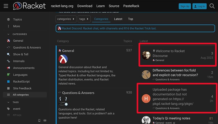Click the Sign Up button
Viewport: 218px width, 124px height.
[x=185, y=6]
